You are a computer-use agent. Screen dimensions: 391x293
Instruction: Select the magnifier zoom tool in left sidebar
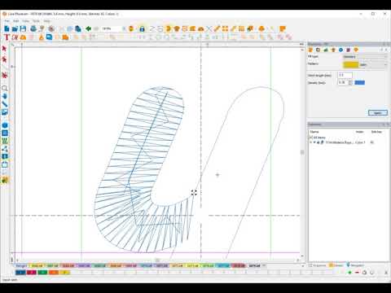tap(5, 89)
